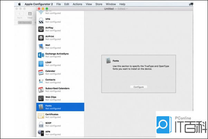Select the Certificates label text
The width and height of the screenshot is (208, 139).
click(52, 114)
